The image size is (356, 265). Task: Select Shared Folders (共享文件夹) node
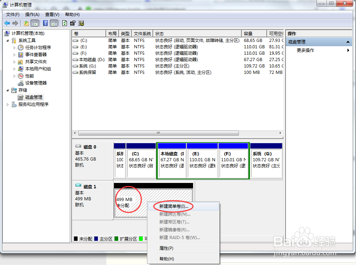click(36, 61)
